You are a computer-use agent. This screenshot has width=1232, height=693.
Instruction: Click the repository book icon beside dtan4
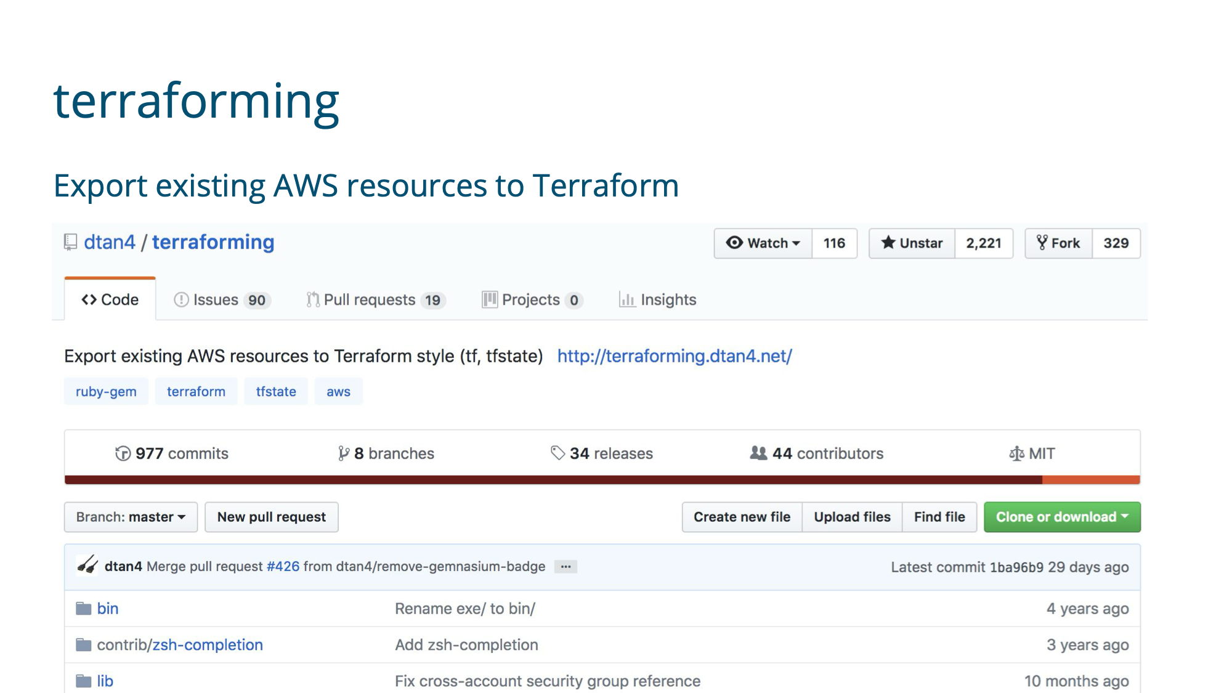point(71,242)
